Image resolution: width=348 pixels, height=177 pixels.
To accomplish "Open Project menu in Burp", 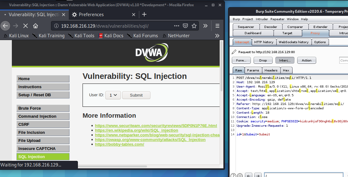I will [x=248, y=19].
